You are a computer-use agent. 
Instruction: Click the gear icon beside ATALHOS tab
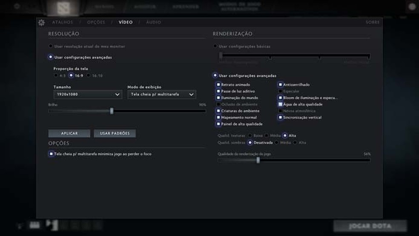41,23
